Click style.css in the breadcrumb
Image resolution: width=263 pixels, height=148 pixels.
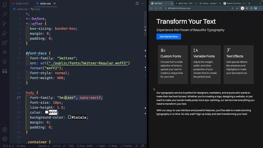22,9
